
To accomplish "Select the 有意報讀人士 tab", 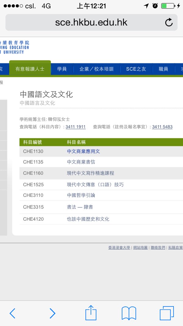I will (x=30, y=69).
